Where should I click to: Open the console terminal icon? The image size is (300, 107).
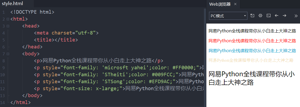pos(268,16)
